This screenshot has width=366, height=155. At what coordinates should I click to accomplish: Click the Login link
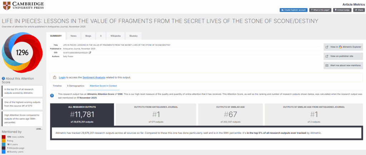[62, 77]
